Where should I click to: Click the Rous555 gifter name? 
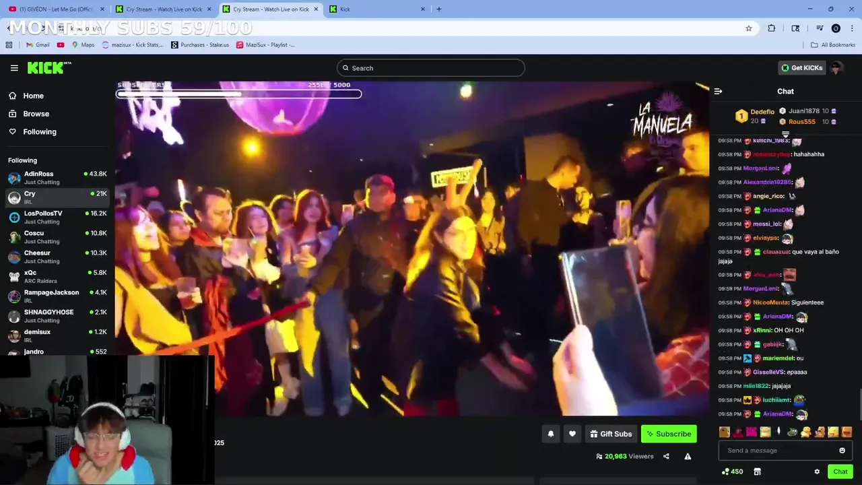[x=802, y=122]
